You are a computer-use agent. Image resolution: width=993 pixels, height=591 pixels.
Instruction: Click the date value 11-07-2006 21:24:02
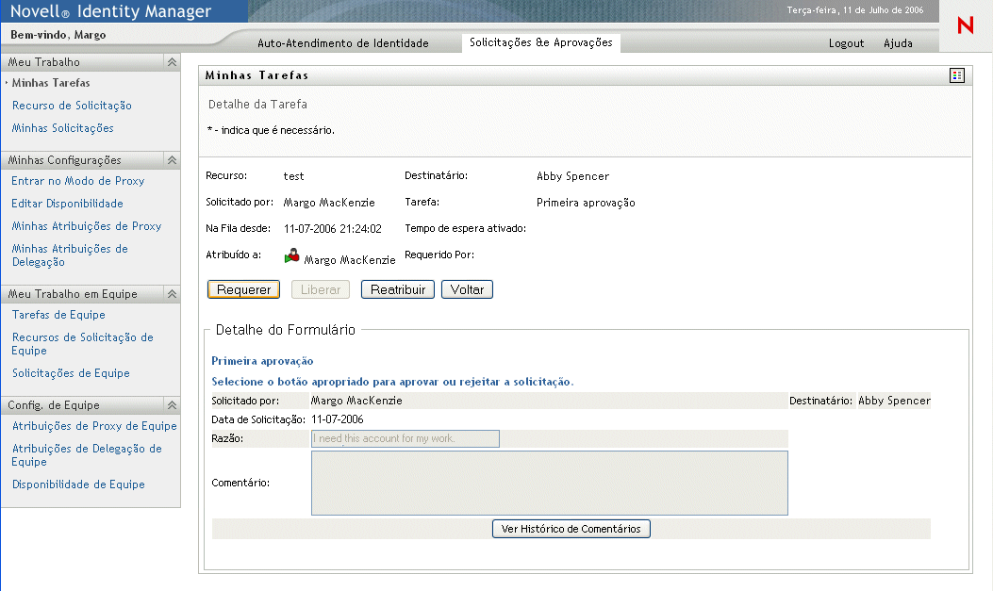pyautogui.click(x=333, y=229)
